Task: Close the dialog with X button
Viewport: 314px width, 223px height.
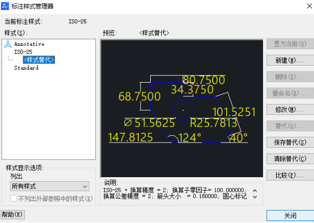Action: [309, 6]
